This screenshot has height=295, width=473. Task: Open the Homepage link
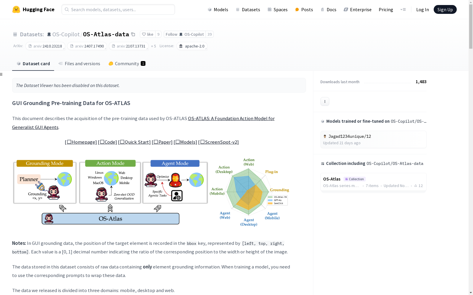click(x=81, y=142)
